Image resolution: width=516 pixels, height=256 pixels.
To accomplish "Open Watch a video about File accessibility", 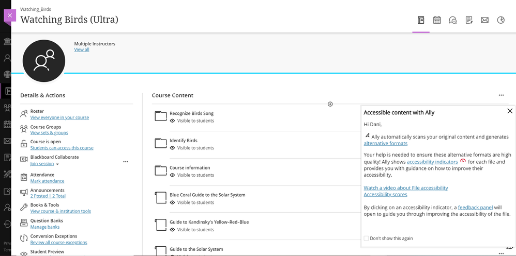I will click(406, 188).
